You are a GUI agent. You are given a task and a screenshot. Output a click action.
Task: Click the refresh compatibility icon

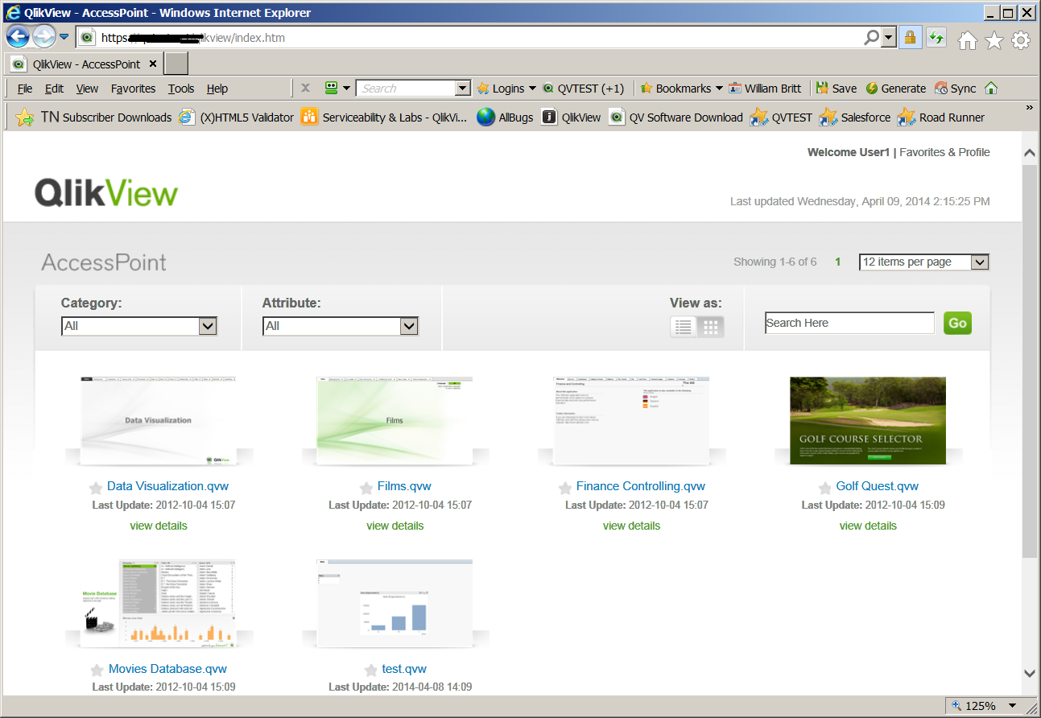click(x=936, y=37)
